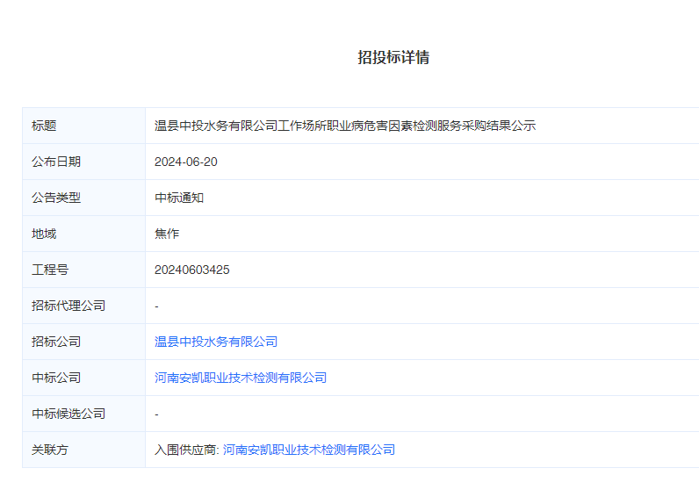
Task: Click the 中标候选公司 row label
Action: (68, 414)
